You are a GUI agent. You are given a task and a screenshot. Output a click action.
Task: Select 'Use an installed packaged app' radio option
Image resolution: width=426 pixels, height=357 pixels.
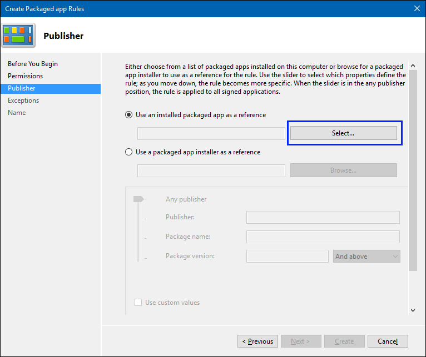click(129, 115)
